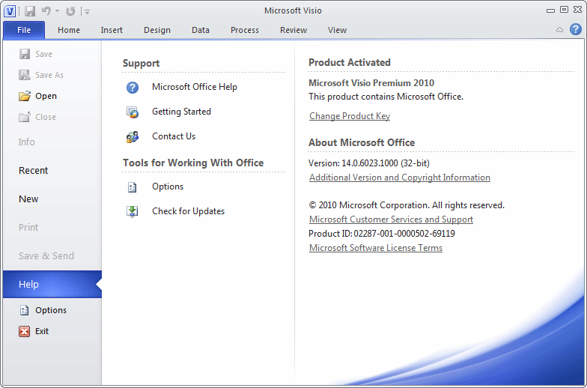The height and width of the screenshot is (388, 587).
Task: Click the Options icon in left sidebar
Action: point(24,310)
